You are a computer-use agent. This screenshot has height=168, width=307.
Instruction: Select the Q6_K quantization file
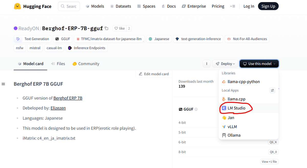273,142
